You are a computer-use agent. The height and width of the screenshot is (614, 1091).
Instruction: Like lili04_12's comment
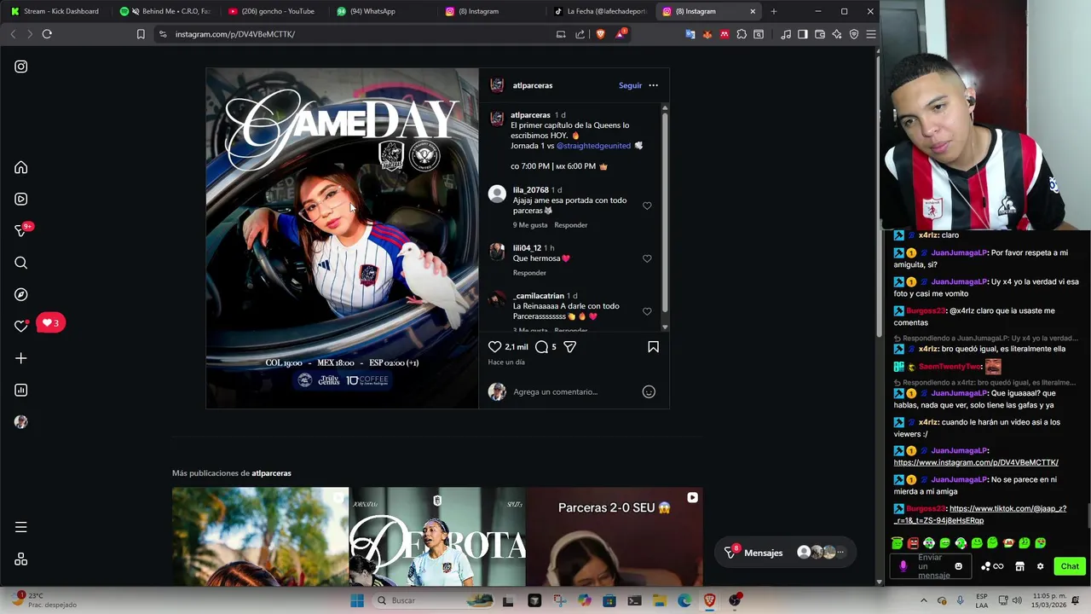tap(647, 258)
